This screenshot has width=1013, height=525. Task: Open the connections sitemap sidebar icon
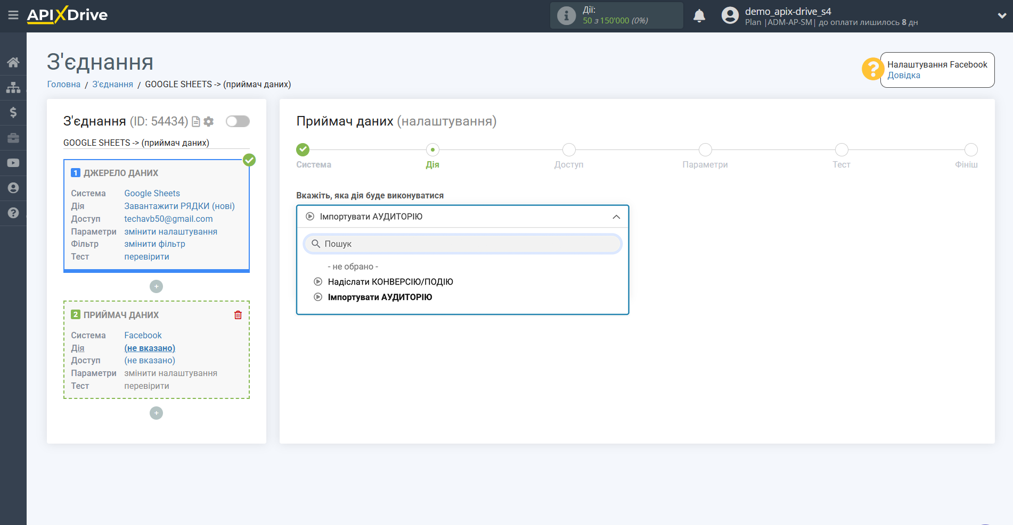(x=13, y=87)
